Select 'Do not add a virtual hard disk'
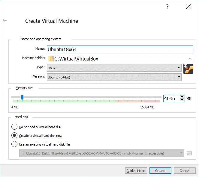 coord(14,127)
